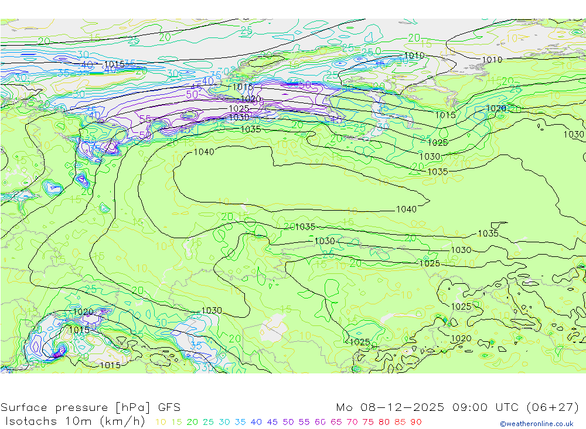The image size is (586, 429).
Task: Select the green 20 value in isotach legend
Action: pos(192,422)
